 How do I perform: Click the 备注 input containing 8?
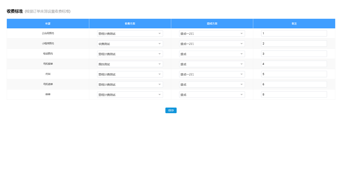[294, 95]
